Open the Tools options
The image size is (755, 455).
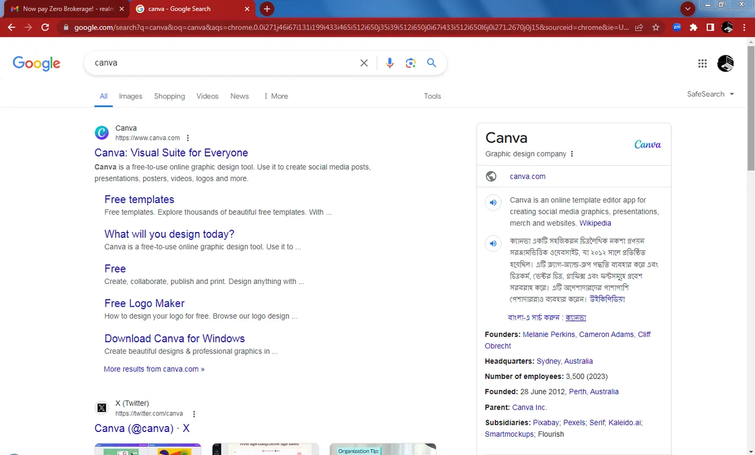click(x=432, y=96)
